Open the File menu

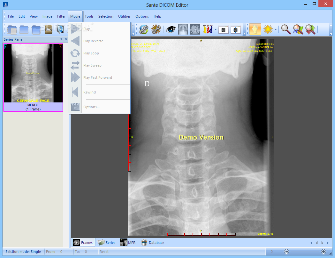point(11,16)
